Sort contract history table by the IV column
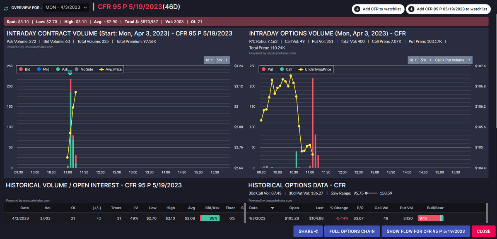The height and width of the screenshot is (239, 497). coord(136,208)
